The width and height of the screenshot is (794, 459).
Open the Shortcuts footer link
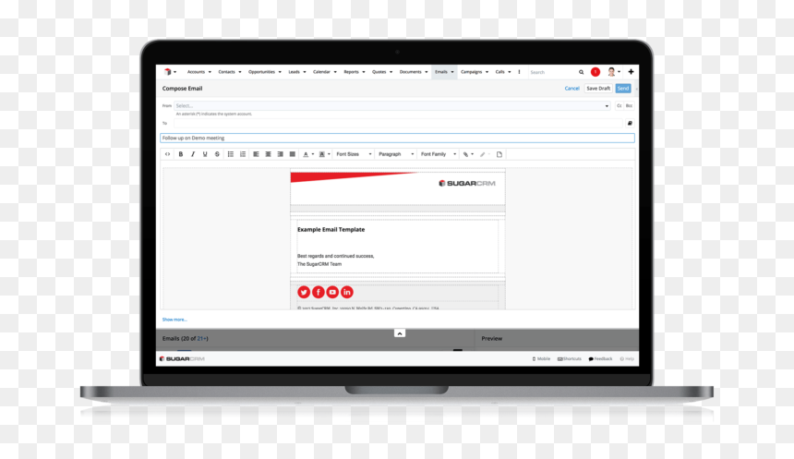(569, 358)
